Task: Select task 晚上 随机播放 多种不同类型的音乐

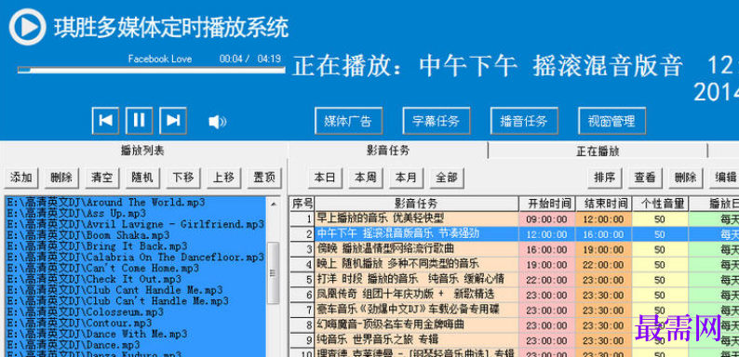Action: (417, 264)
